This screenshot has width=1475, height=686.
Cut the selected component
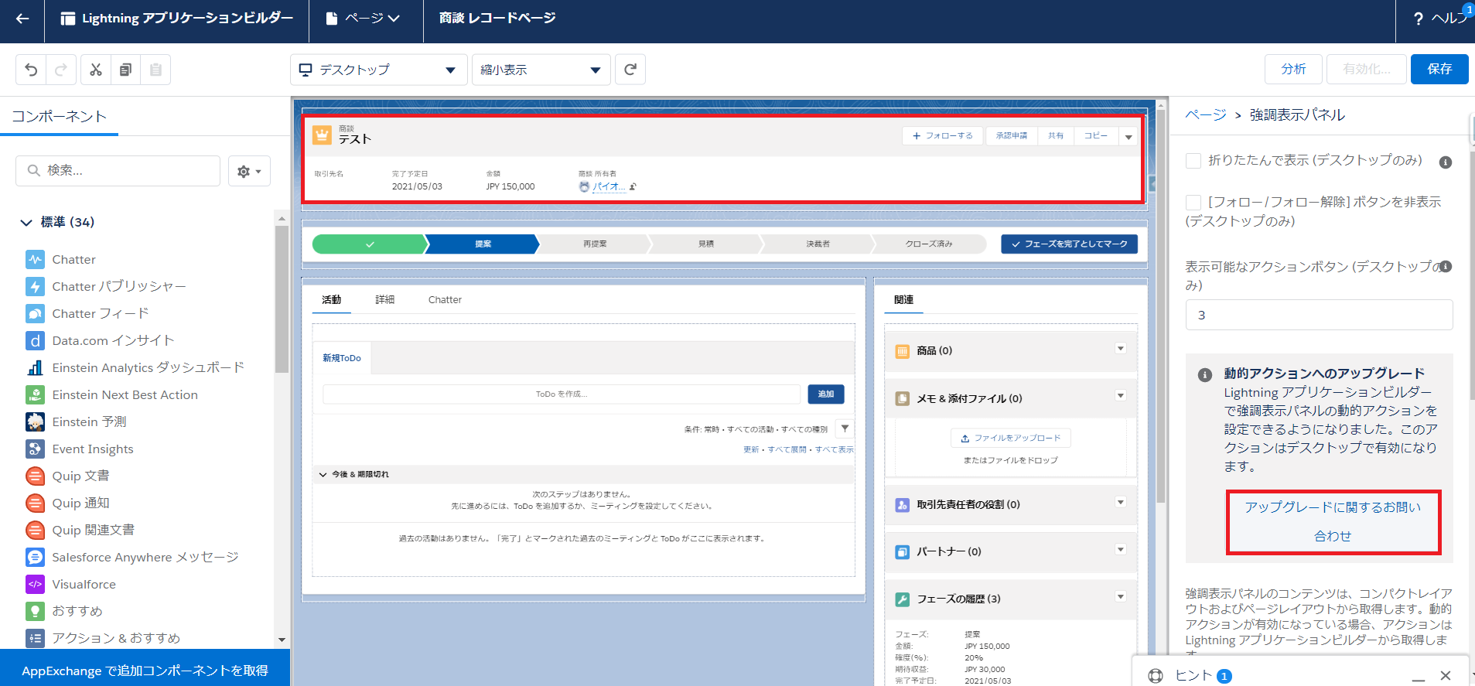[96, 70]
